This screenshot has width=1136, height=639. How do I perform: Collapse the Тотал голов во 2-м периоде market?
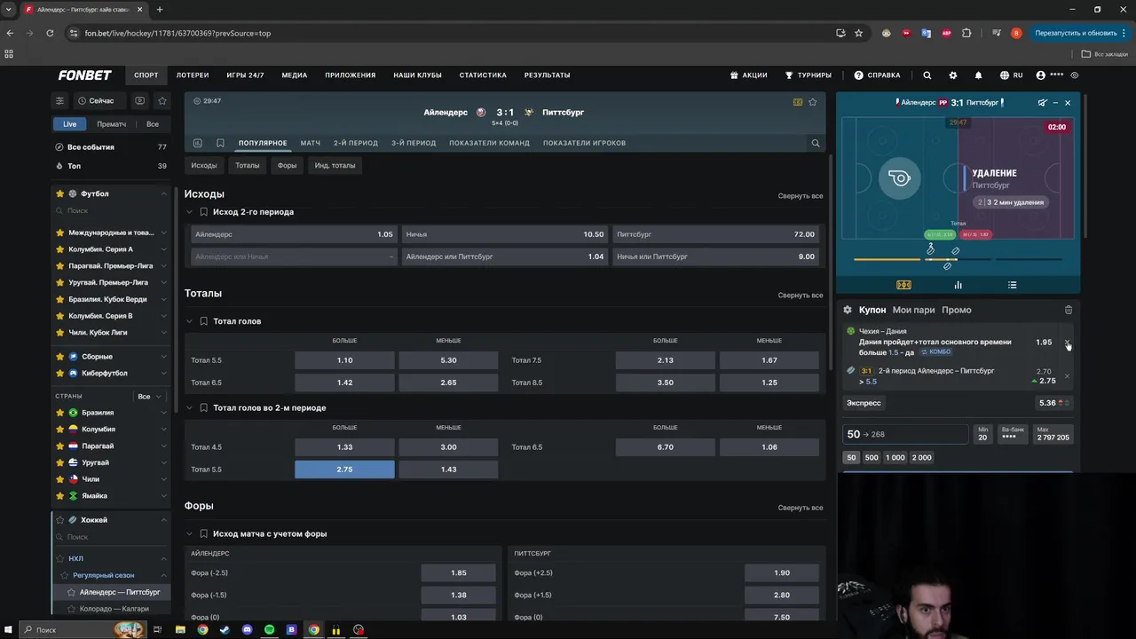189,408
